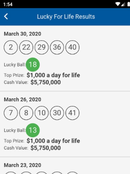The image size is (130, 174).
Task: Tap green Lucky Ball 18
Action: tap(33, 65)
